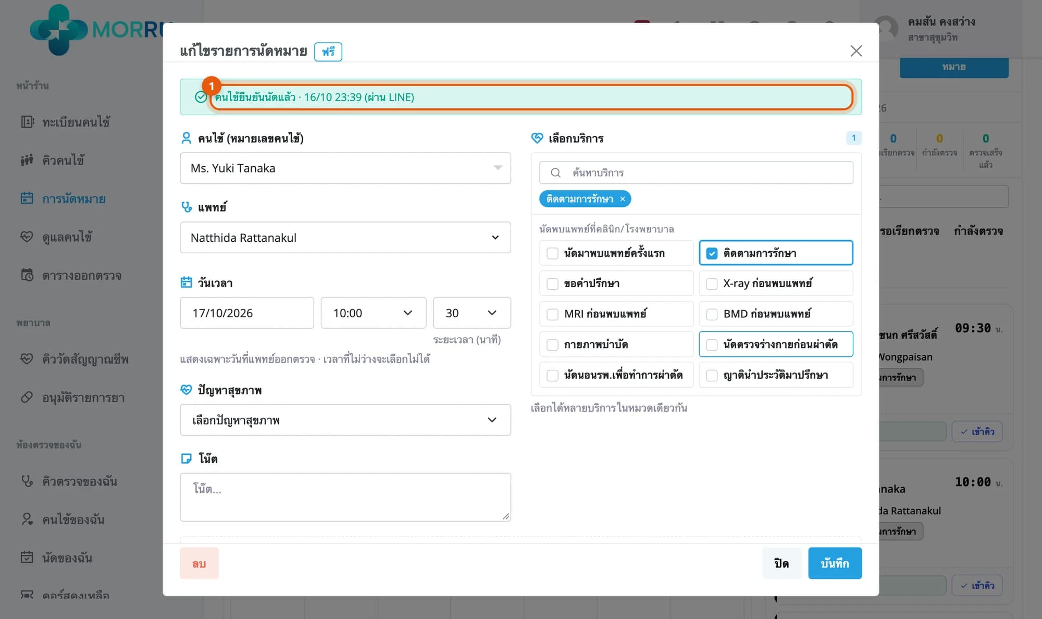Open the patient care heart icon (ดูแลคนไข้)

pyautogui.click(x=27, y=237)
